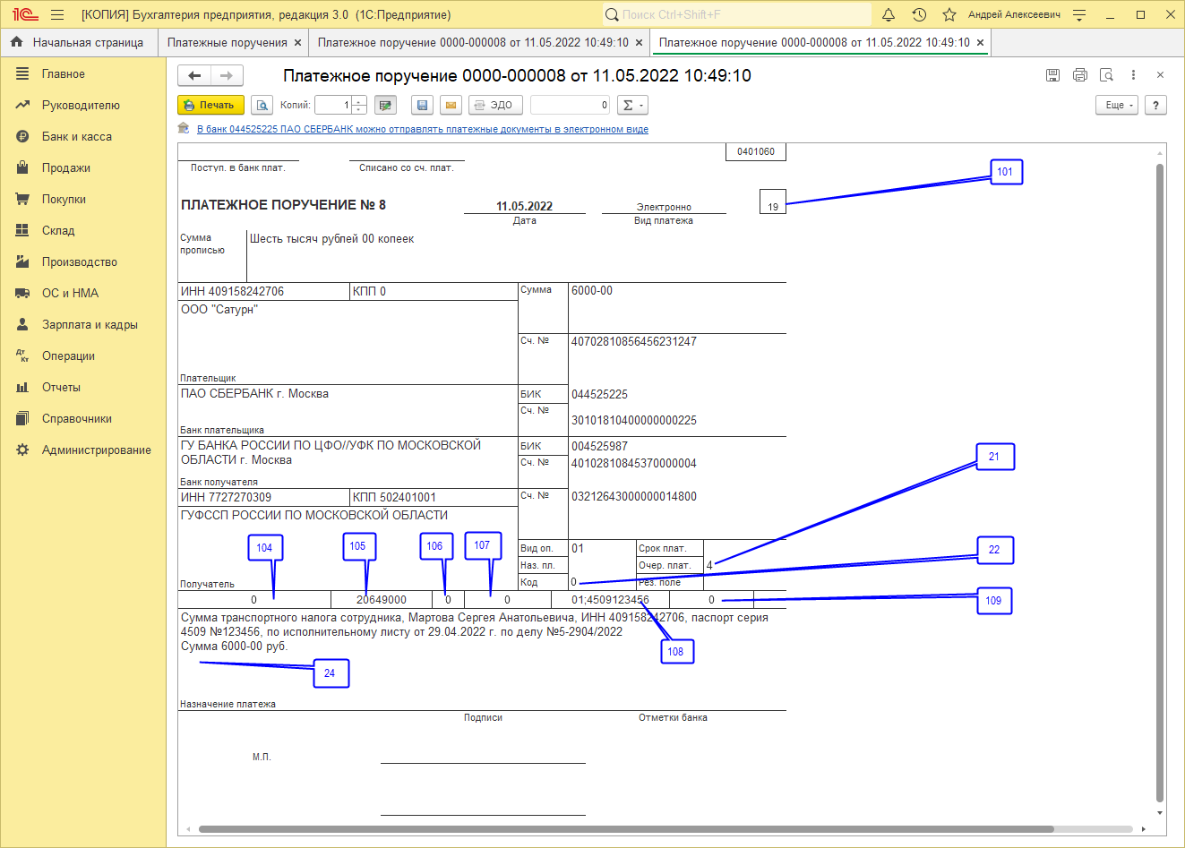Viewport: 1185px width, 848px height.
Task: Expand the Еще dropdown menu
Action: tap(1117, 105)
